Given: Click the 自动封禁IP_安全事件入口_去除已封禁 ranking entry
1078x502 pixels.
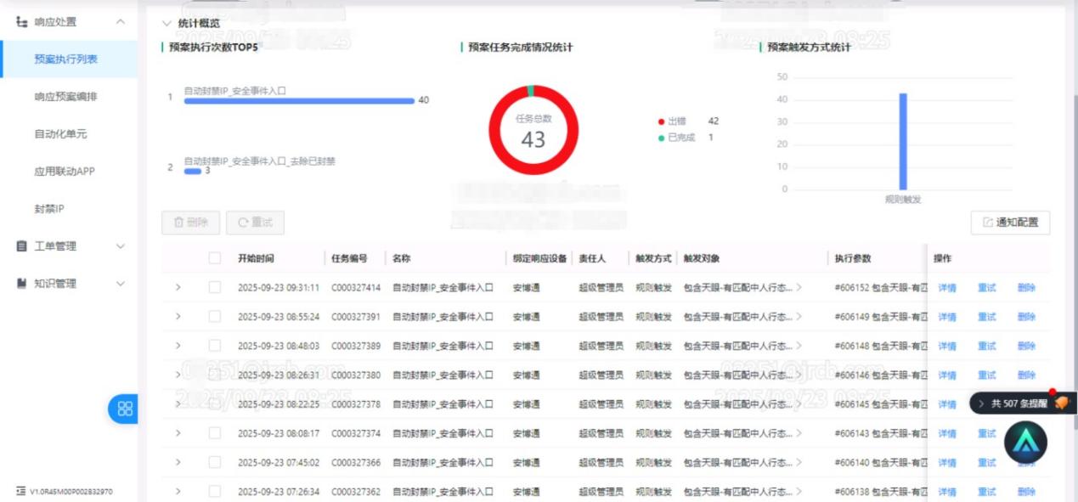Looking at the screenshot, I should (260, 161).
